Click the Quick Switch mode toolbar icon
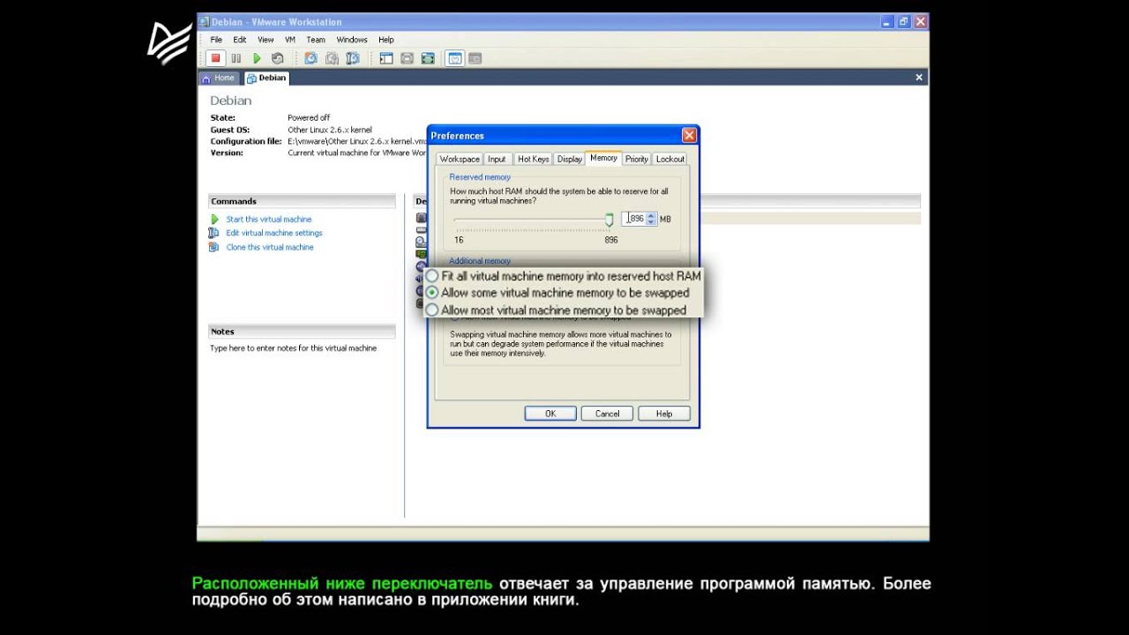Image resolution: width=1129 pixels, height=635 pixels. point(407,58)
